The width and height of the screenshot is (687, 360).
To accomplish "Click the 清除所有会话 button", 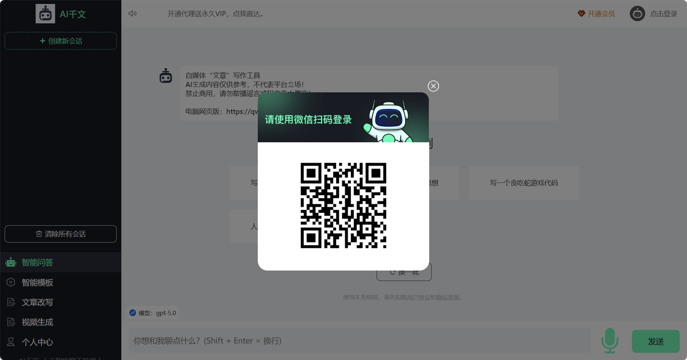I will 60,234.
